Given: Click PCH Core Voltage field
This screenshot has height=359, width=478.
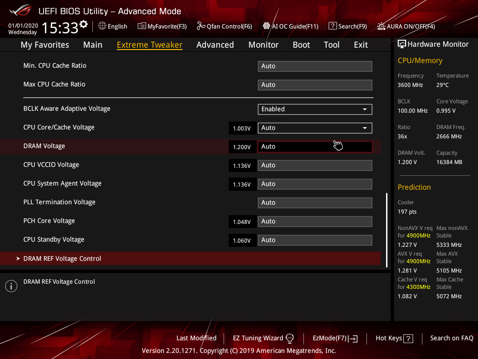Looking at the screenshot, I should (315, 221).
